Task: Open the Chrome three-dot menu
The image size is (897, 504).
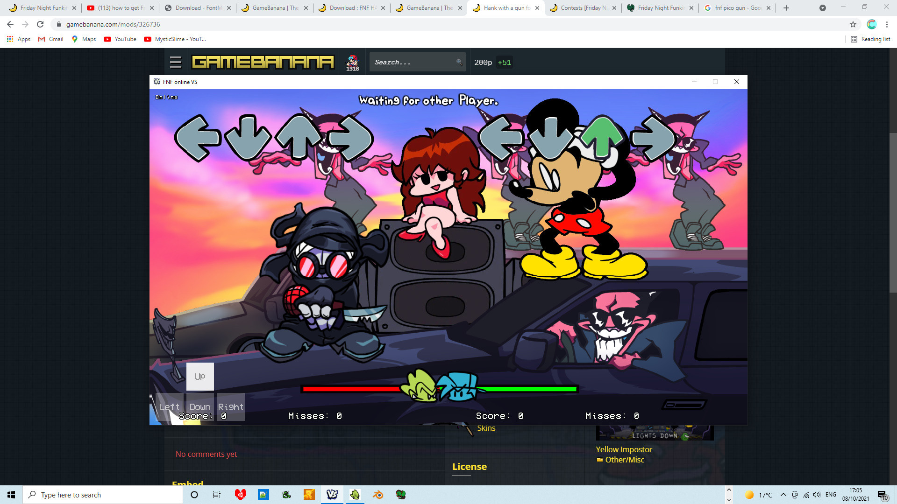Action: [887, 24]
